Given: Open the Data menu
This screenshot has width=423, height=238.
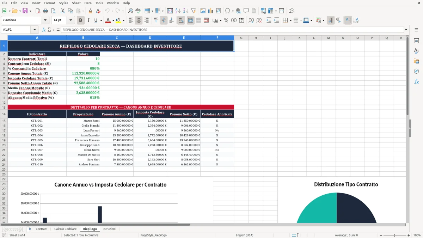Looking at the screenshot, I should click(x=88, y=3).
